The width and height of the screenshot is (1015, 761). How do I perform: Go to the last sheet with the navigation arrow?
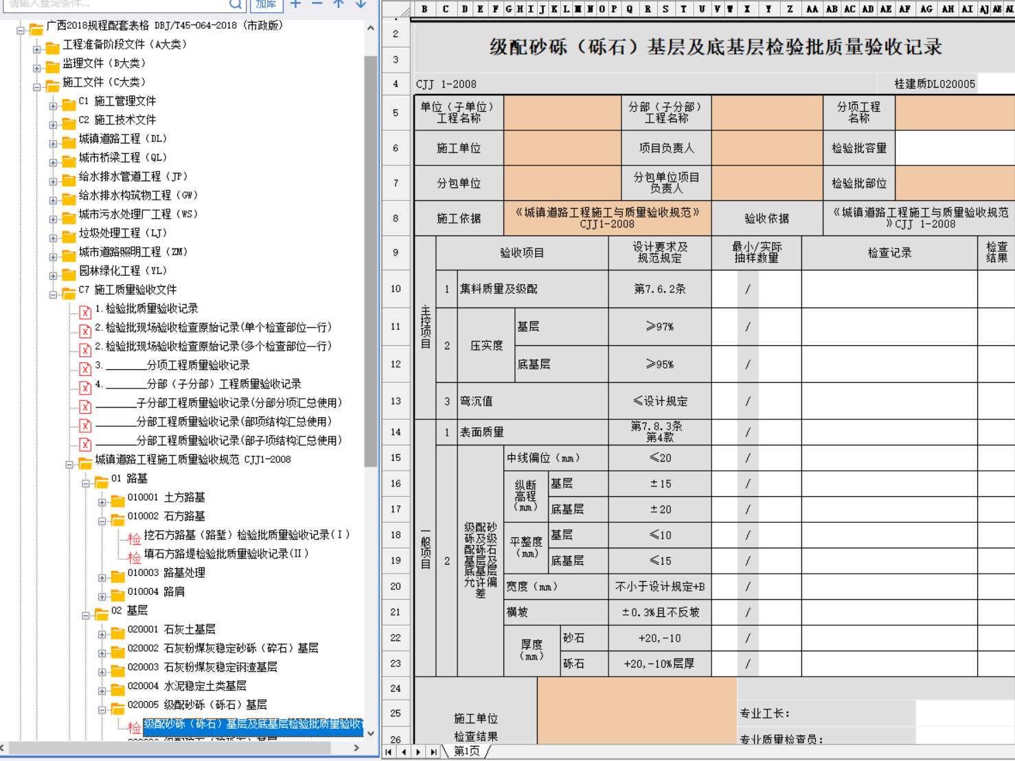tap(433, 752)
